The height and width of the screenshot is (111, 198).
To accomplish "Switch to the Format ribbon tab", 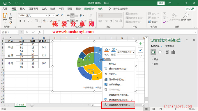I will pyautogui.click(x=100, y=9).
